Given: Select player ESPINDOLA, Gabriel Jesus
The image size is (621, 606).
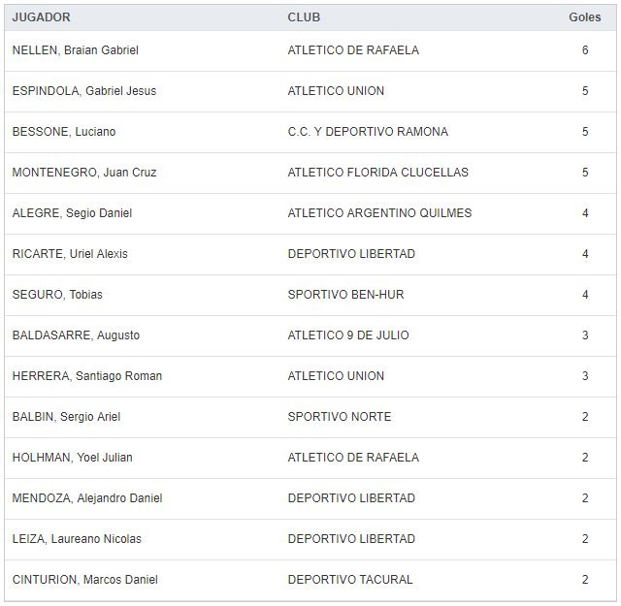Looking at the screenshot, I should pos(84,91).
